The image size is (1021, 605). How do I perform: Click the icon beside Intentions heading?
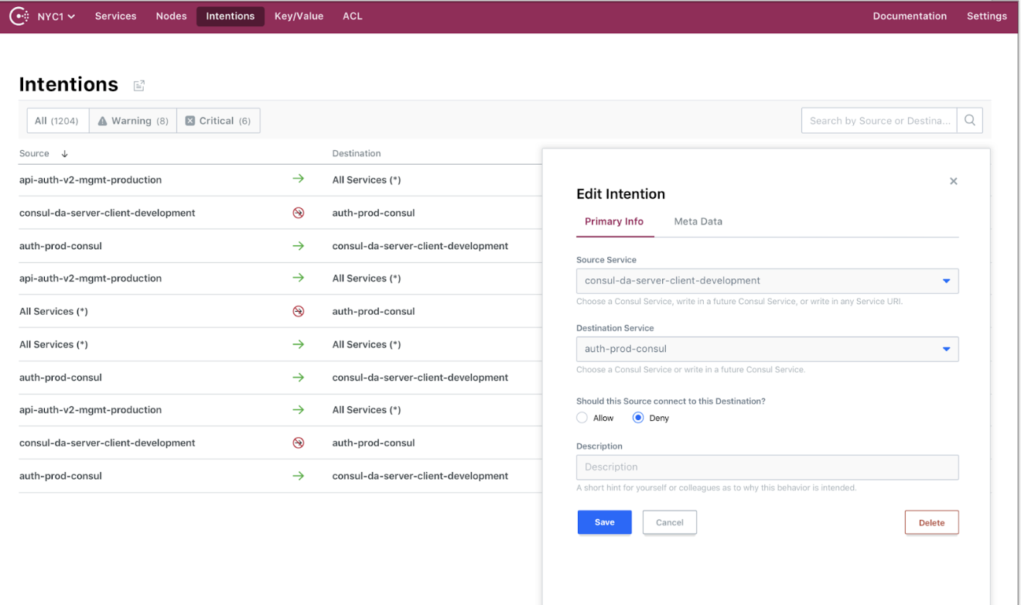point(139,85)
